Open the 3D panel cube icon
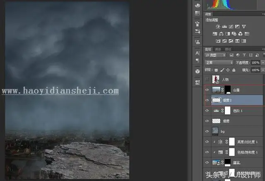Image resolution: width=265 pixels, height=181 pixels. point(198,72)
